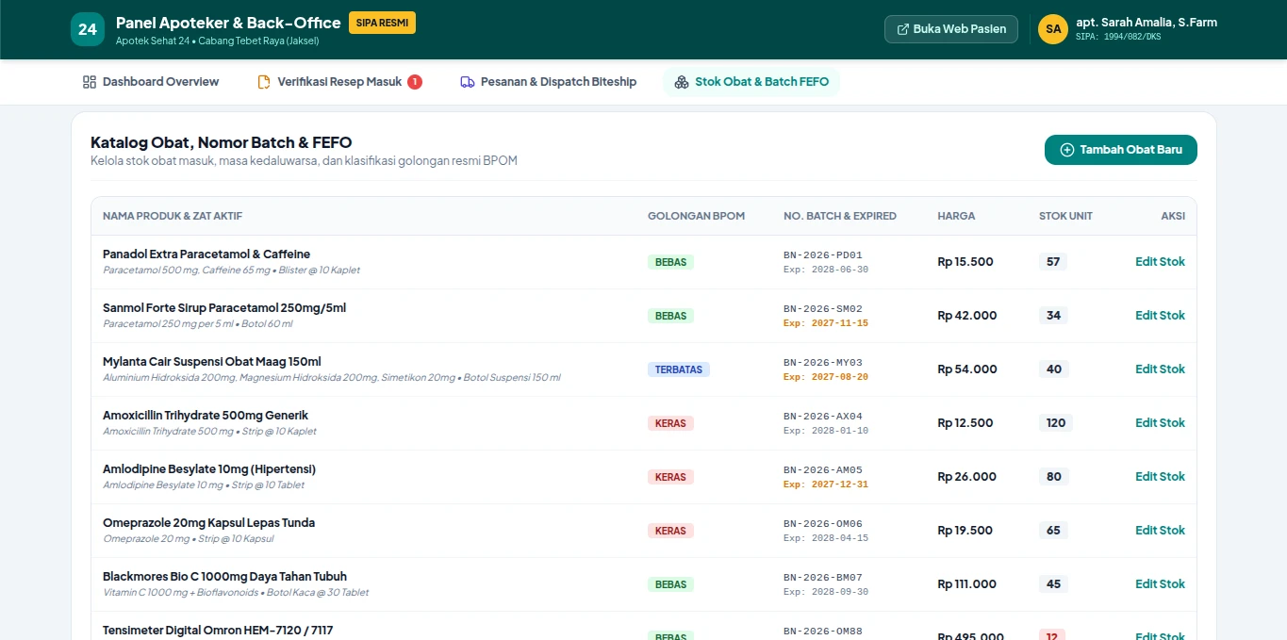Click the plus icon in Tambah Obat Baru
Viewport: 1287px width, 640px height.
pos(1067,150)
